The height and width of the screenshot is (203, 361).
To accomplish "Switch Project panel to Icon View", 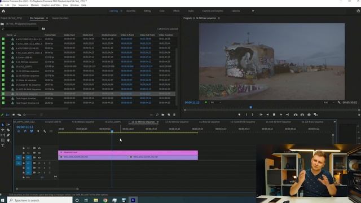I will [14, 114].
